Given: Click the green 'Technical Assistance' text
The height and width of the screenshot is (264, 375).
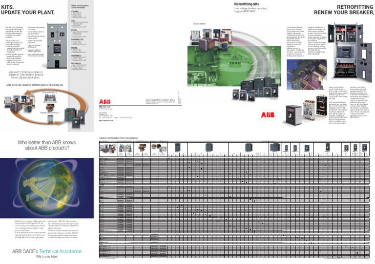Looking at the screenshot, I should (60, 251).
